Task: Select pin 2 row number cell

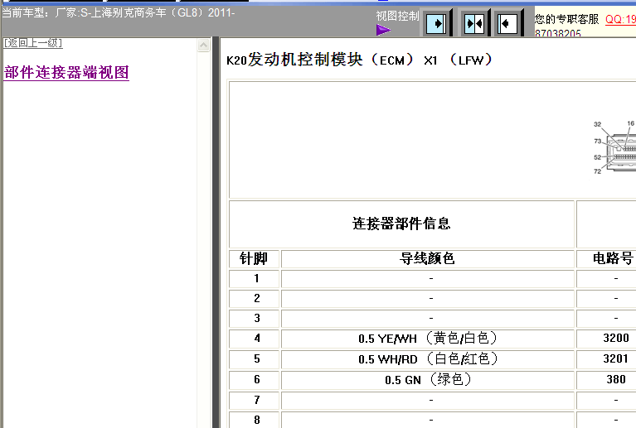Action: point(254,298)
